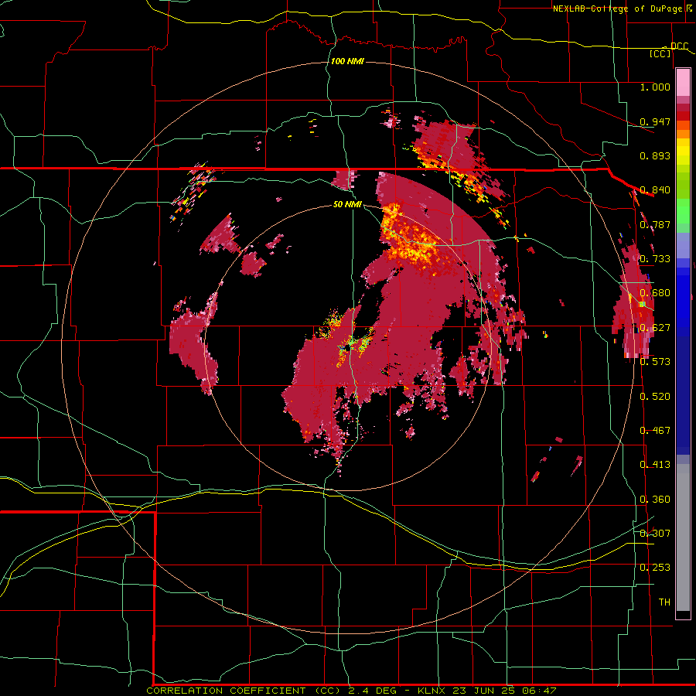Image resolution: width=696 pixels, height=696 pixels.
Task: Select the 0.787 scale value
Action: [x=655, y=224]
